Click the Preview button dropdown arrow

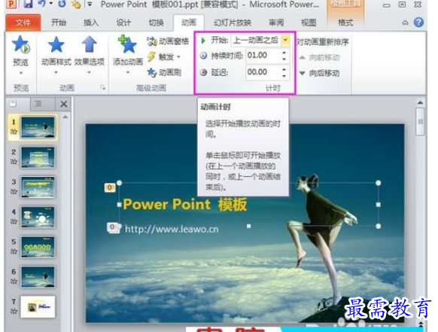pyautogui.click(x=20, y=73)
